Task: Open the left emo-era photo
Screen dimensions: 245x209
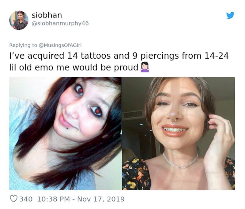Action: (x=65, y=134)
